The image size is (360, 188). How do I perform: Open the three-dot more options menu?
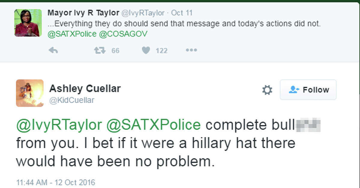191,50
